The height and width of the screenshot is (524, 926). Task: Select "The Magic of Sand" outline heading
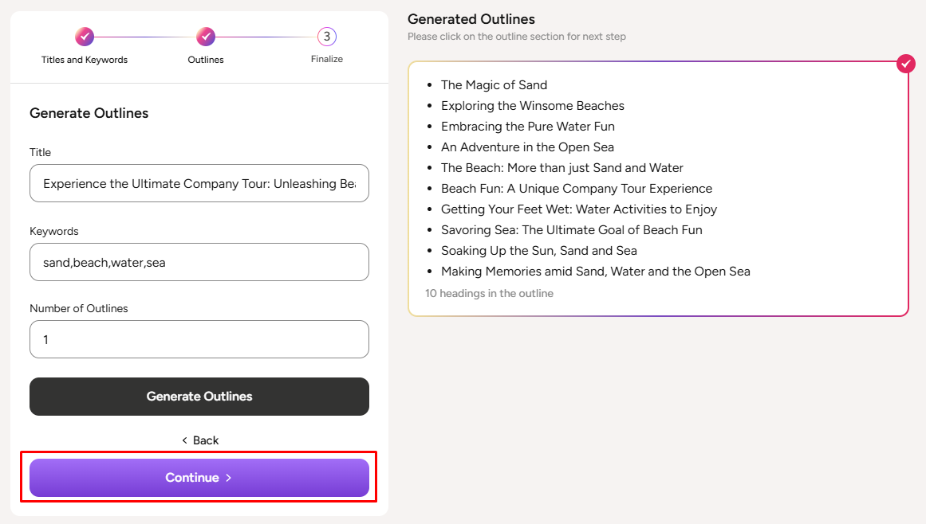(494, 85)
